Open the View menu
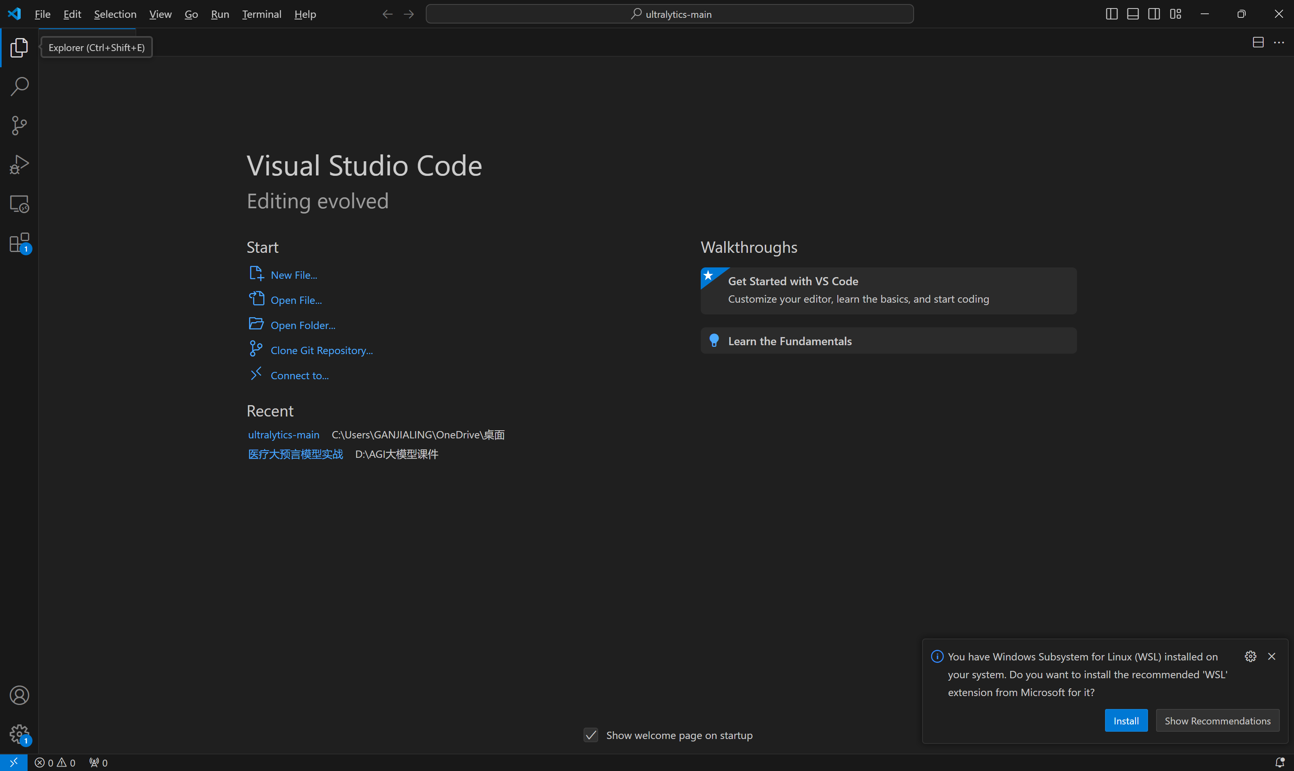The height and width of the screenshot is (771, 1294). pos(160,14)
